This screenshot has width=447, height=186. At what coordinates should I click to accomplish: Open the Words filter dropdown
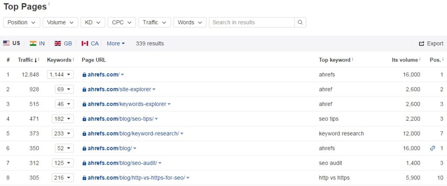pyautogui.click(x=190, y=23)
